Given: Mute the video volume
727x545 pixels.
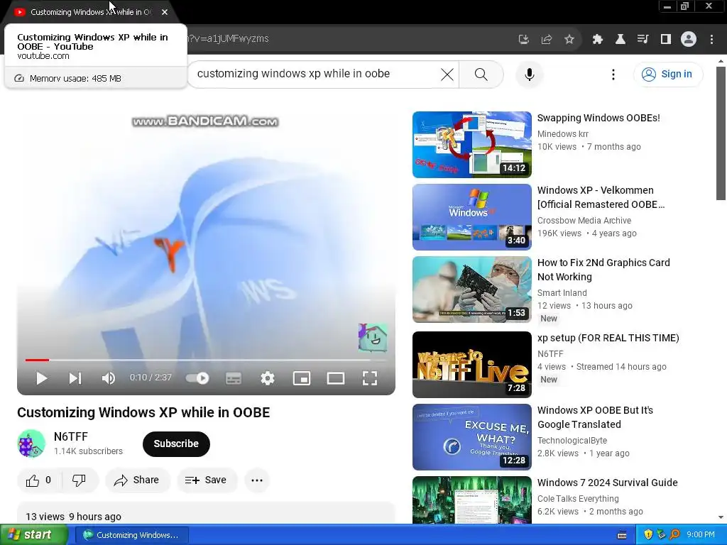Looking at the screenshot, I should tap(108, 378).
